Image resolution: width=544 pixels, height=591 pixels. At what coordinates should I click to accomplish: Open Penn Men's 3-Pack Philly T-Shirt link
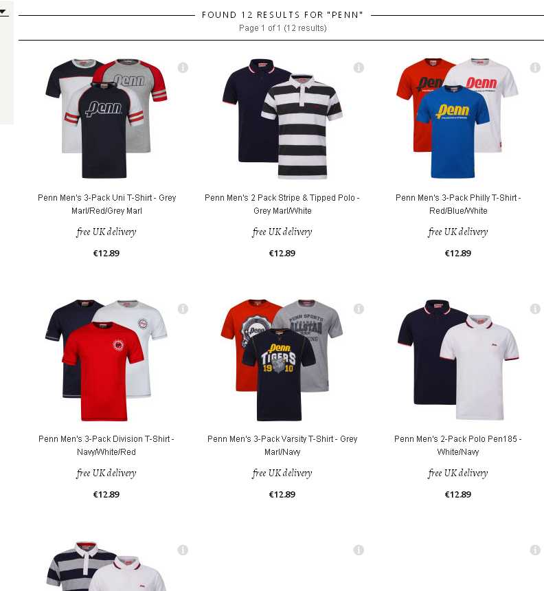458,204
